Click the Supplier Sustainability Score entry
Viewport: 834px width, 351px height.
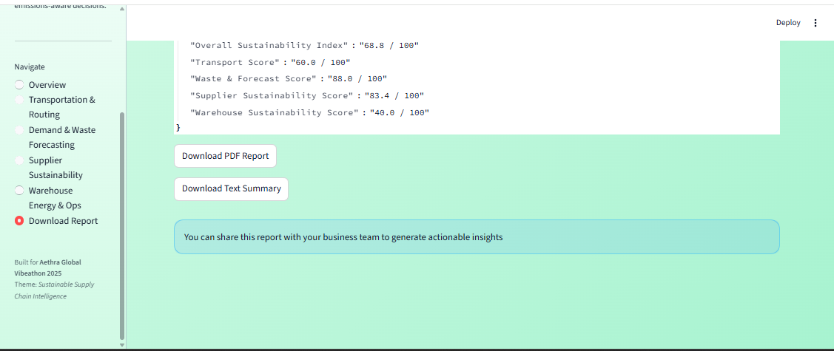(306, 96)
